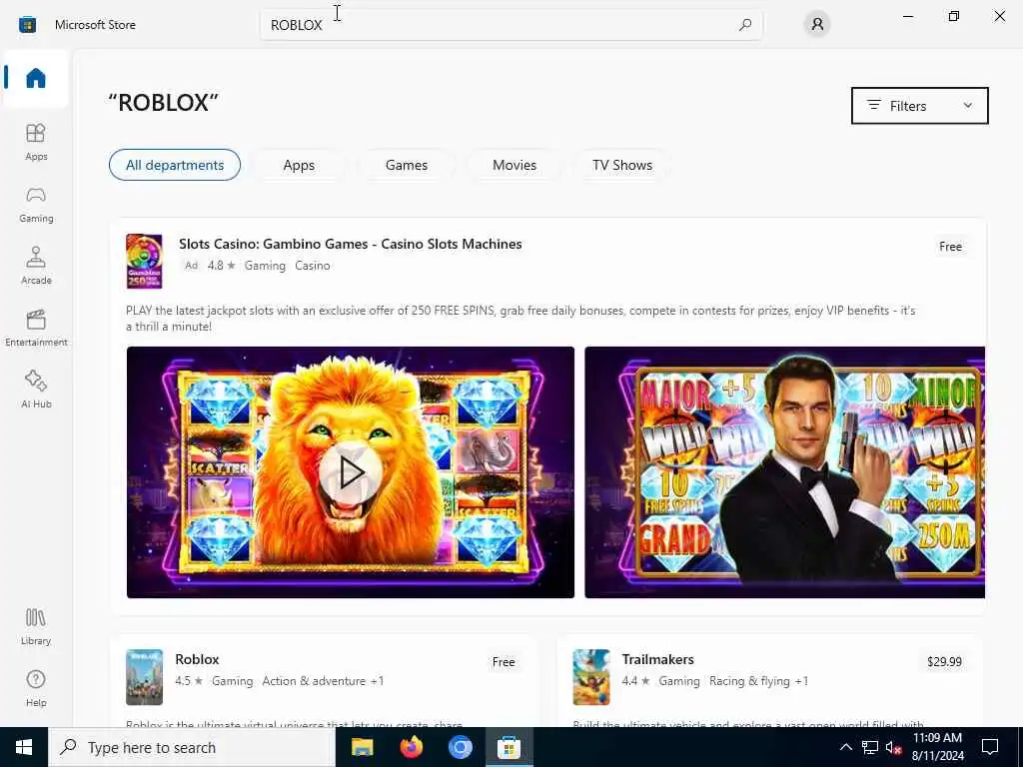Launch Chrome from the taskbar
This screenshot has height=767, width=1023.
click(460, 747)
